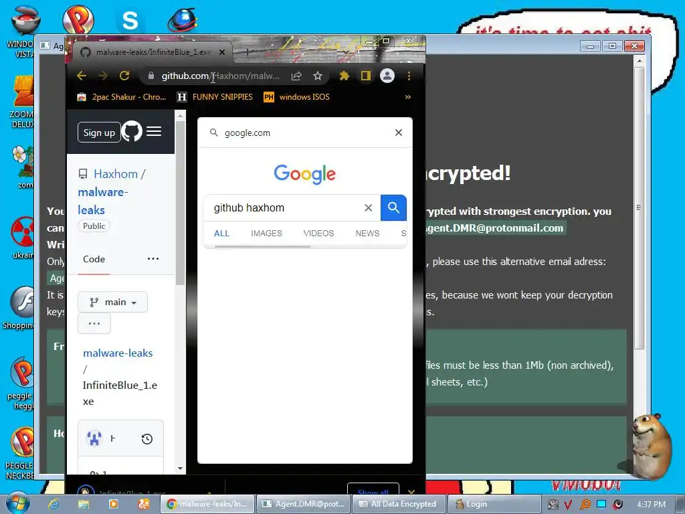Click the commit author avatar

tap(94, 438)
